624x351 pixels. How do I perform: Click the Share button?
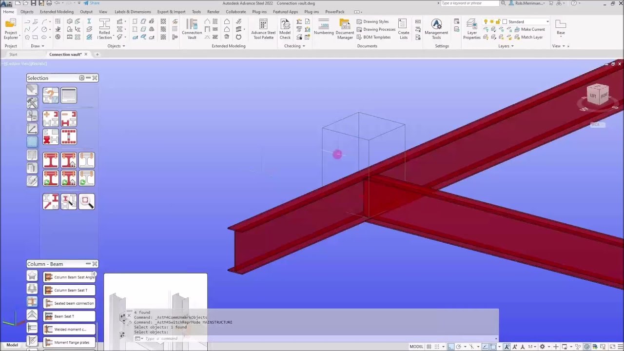pyautogui.click(x=92, y=3)
